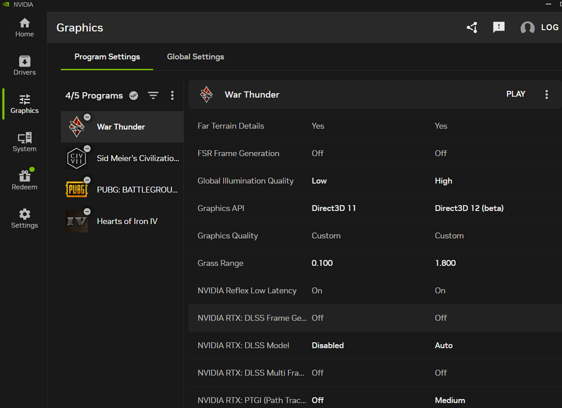Viewport: 562px width, 408px height.
Task: Click War Thunder title in header
Action: point(252,94)
